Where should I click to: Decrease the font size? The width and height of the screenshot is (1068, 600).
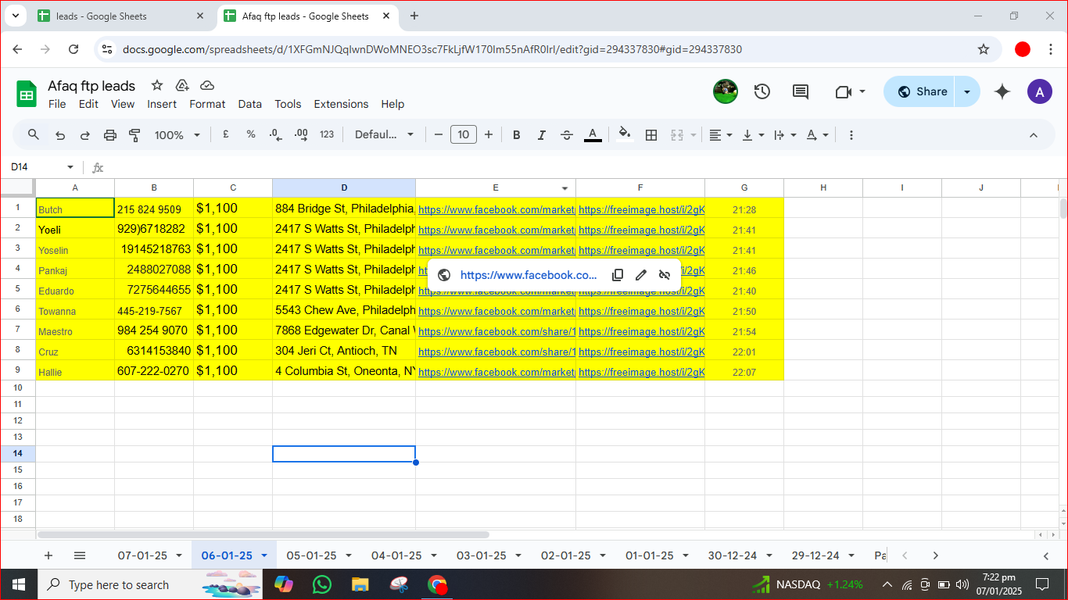[x=439, y=135]
